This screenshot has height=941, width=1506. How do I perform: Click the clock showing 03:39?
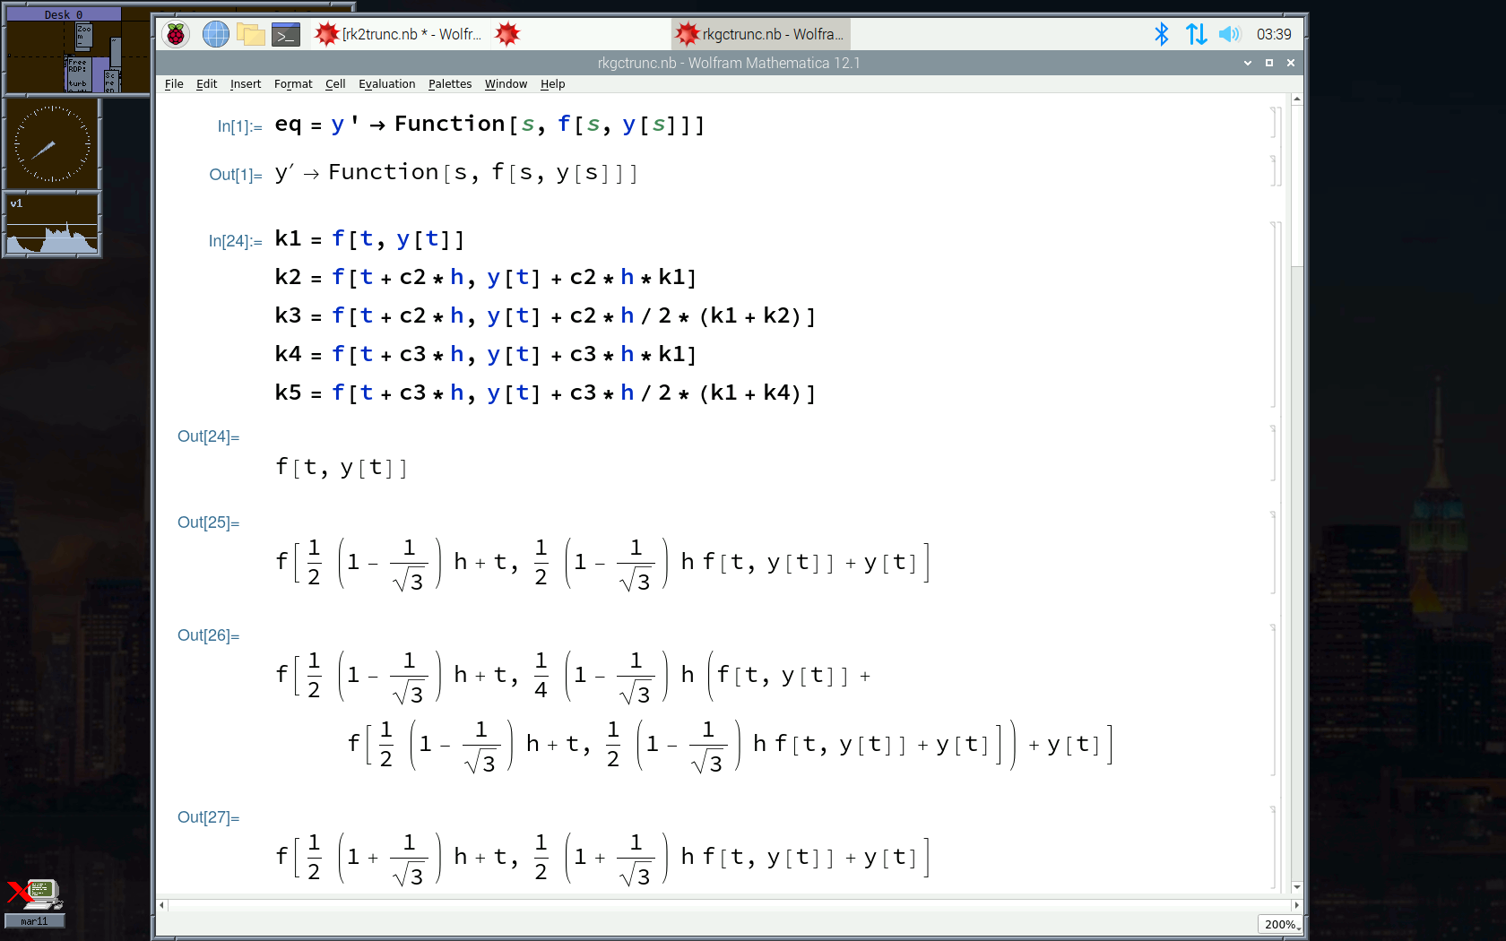(x=1273, y=35)
